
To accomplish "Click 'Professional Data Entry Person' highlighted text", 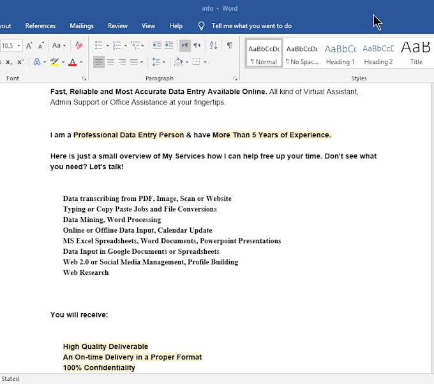I will click(129, 135).
